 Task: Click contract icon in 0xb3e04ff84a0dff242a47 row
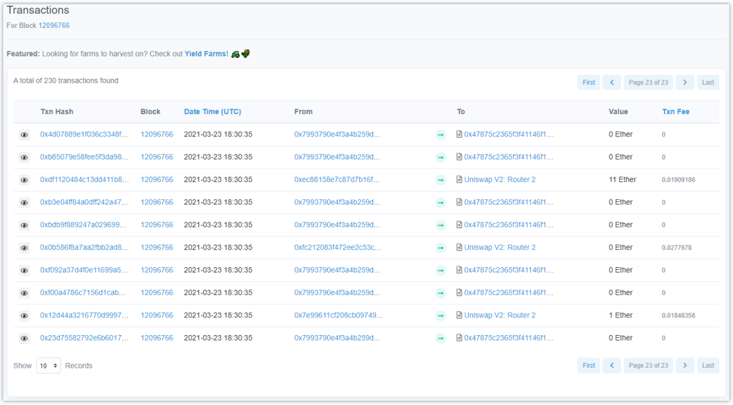click(459, 202)
